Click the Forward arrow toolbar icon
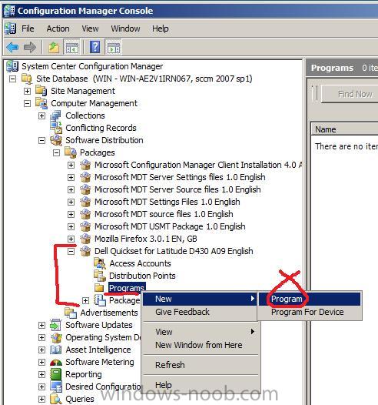The height and width of the screenshot is (405, 378). point(30,47)
